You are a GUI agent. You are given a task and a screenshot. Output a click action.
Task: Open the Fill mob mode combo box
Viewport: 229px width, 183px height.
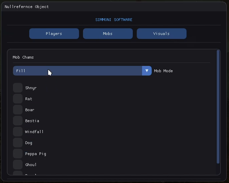click(x=77, y=71)
